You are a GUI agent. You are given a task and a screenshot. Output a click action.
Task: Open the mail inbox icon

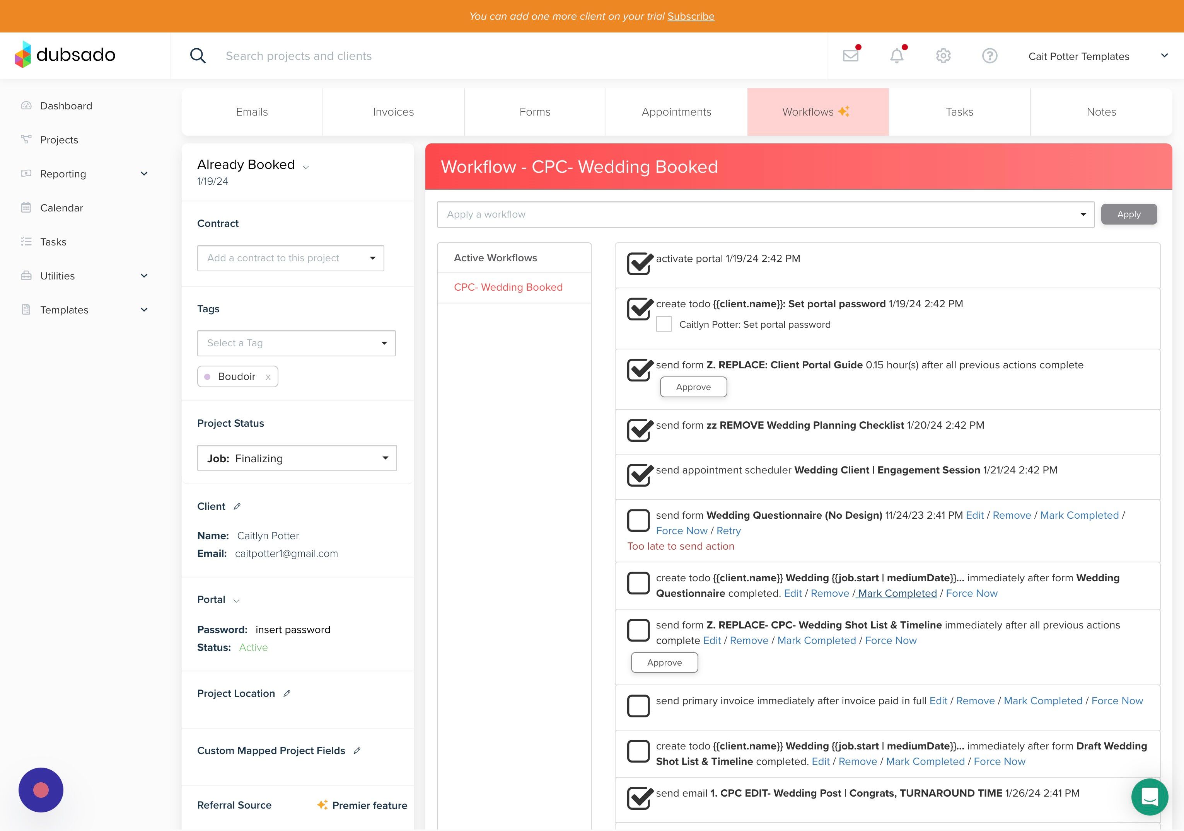coord(850,56)
